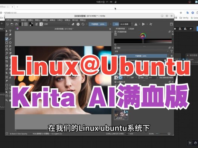Screen dimensions: 198x148
Task: Toggle Eraser mode in toolbar
Action: click(73, 24)
